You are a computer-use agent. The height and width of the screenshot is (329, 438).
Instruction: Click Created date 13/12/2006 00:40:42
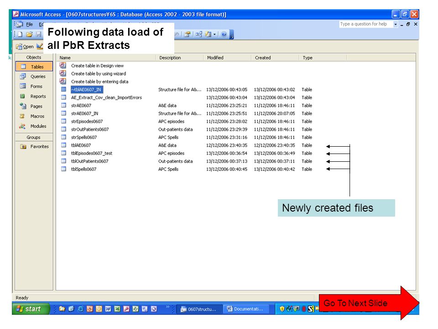click(274, 169)
